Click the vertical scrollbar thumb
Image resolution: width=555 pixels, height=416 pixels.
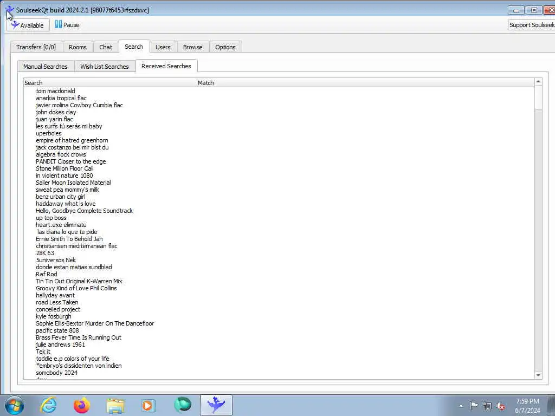coord(538,97)
